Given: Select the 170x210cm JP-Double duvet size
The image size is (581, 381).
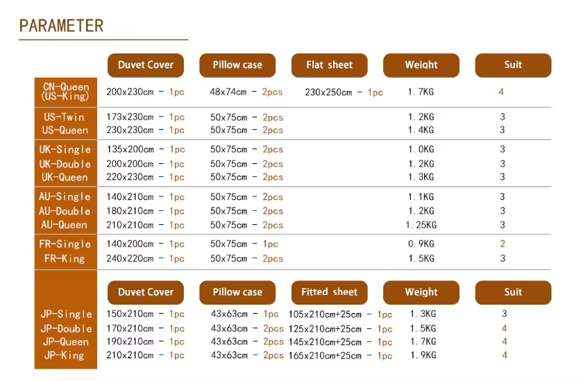Looking at the screenshot, I should (x=130, y=328).
